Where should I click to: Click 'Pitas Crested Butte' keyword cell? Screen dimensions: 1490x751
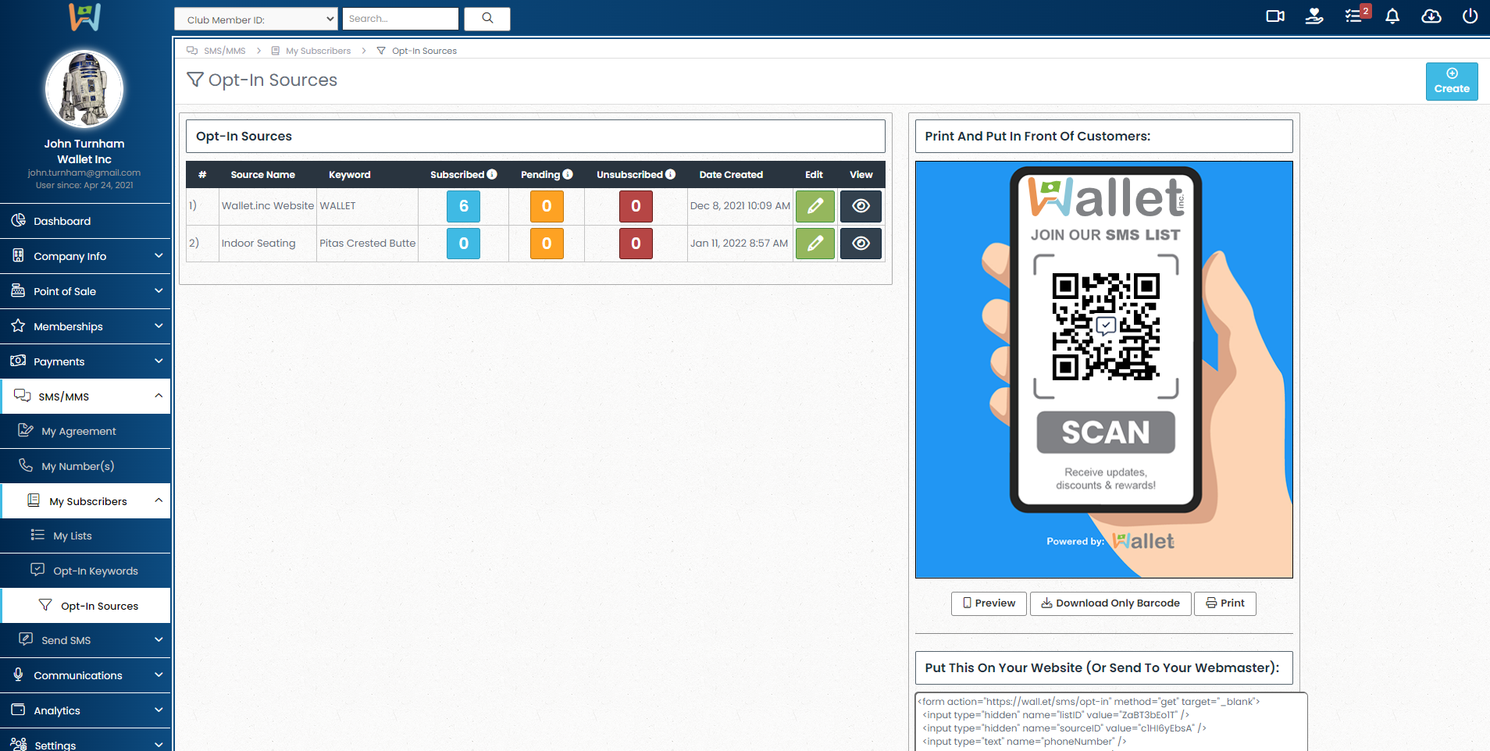[367, 244]
